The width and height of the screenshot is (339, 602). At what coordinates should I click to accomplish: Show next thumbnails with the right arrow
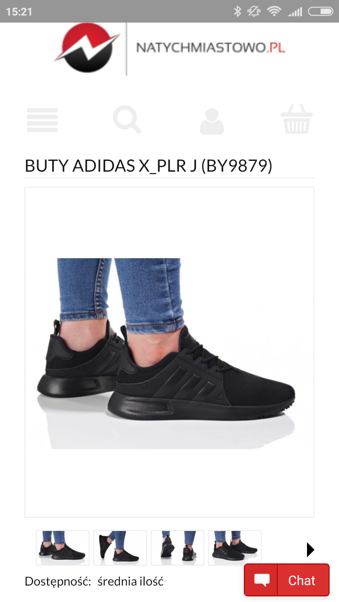tap(310, 549)
